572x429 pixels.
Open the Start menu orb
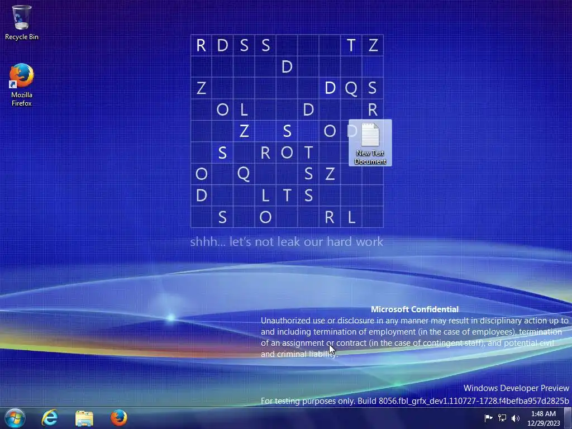click(15, 418)
